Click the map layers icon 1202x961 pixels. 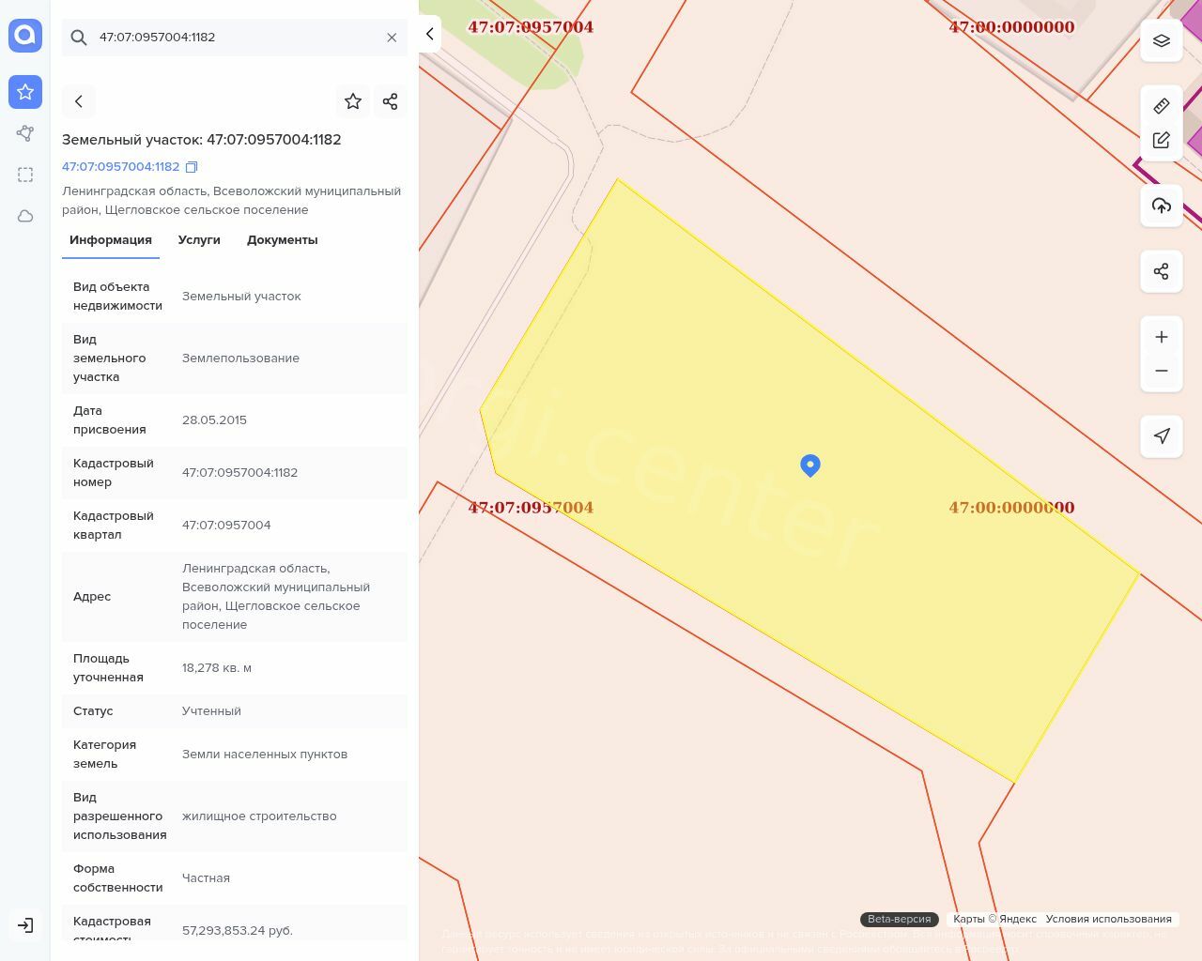pos(1162,41)
